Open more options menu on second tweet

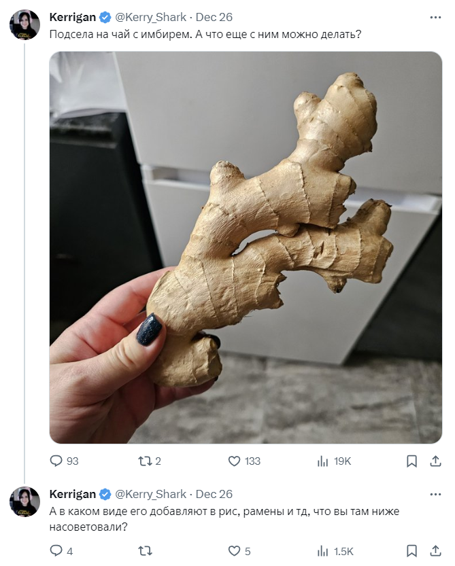point(435,494)
